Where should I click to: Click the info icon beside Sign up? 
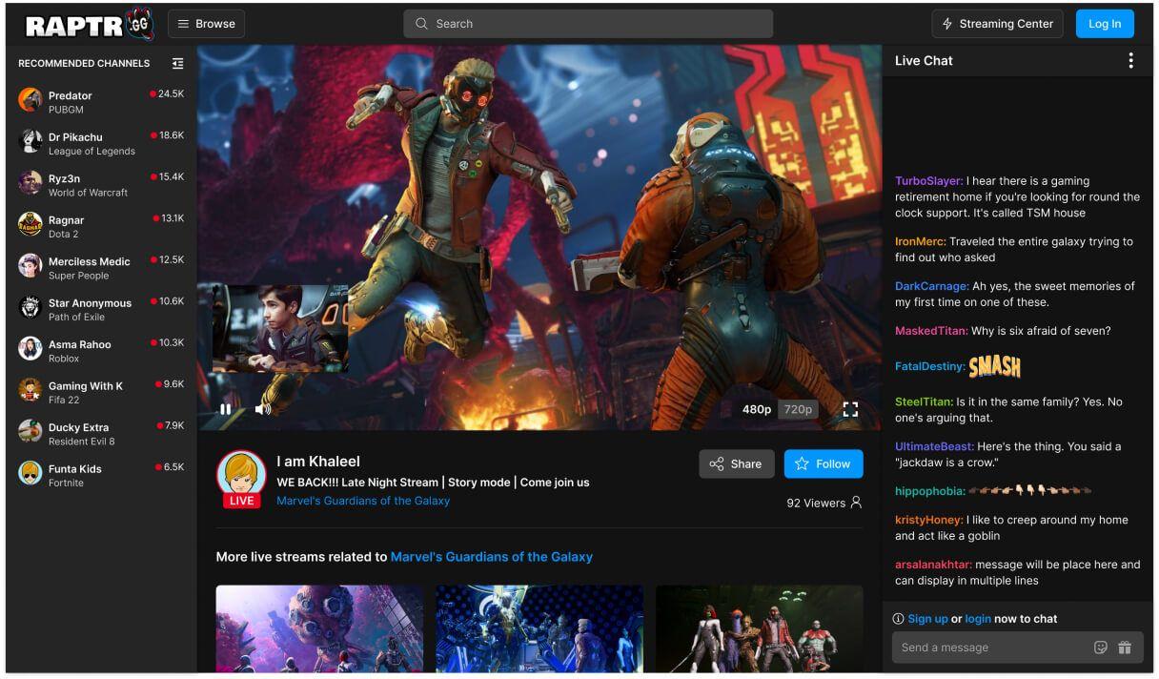pyautogui.click(x=898, y=619)
